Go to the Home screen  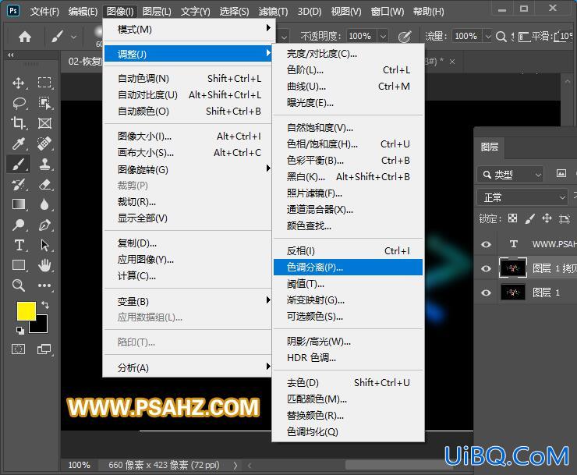25,37
